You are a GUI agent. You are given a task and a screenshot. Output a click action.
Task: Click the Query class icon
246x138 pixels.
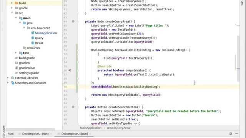33,38
